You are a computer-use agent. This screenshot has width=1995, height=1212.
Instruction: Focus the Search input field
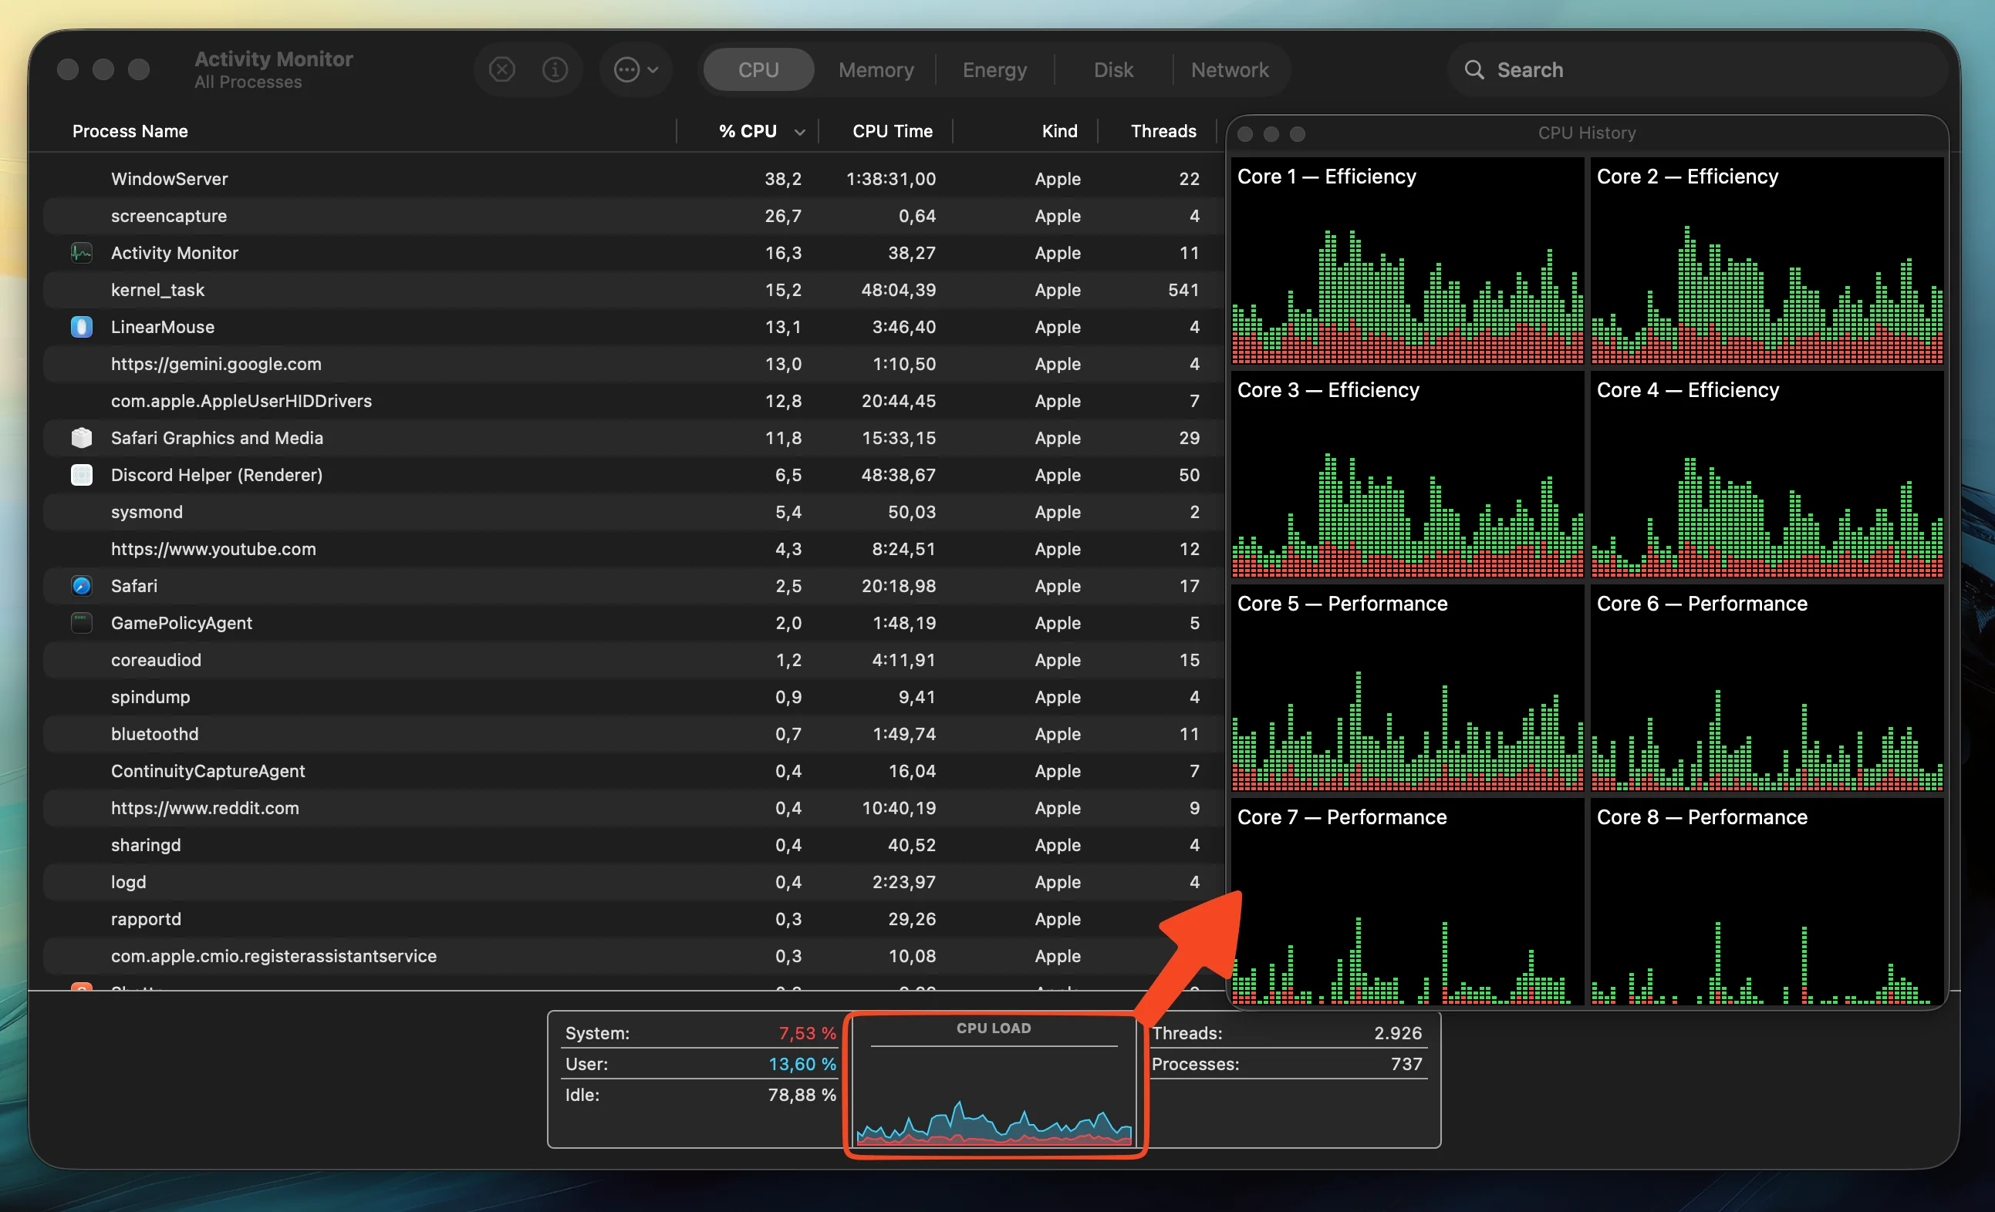pos(1697,70)
